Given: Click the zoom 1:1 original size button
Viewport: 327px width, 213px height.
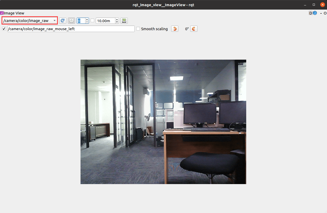Looking at the screenshot, I should 71,21.
